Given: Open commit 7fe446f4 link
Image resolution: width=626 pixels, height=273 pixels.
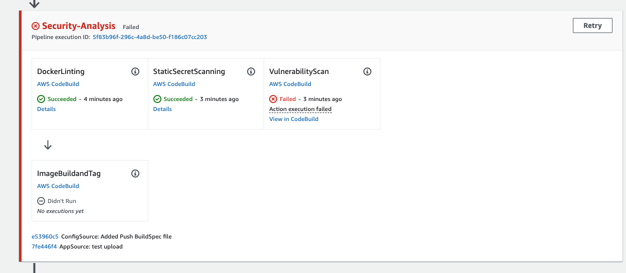Looking at the screenshot, I should [x=44, y=246].
